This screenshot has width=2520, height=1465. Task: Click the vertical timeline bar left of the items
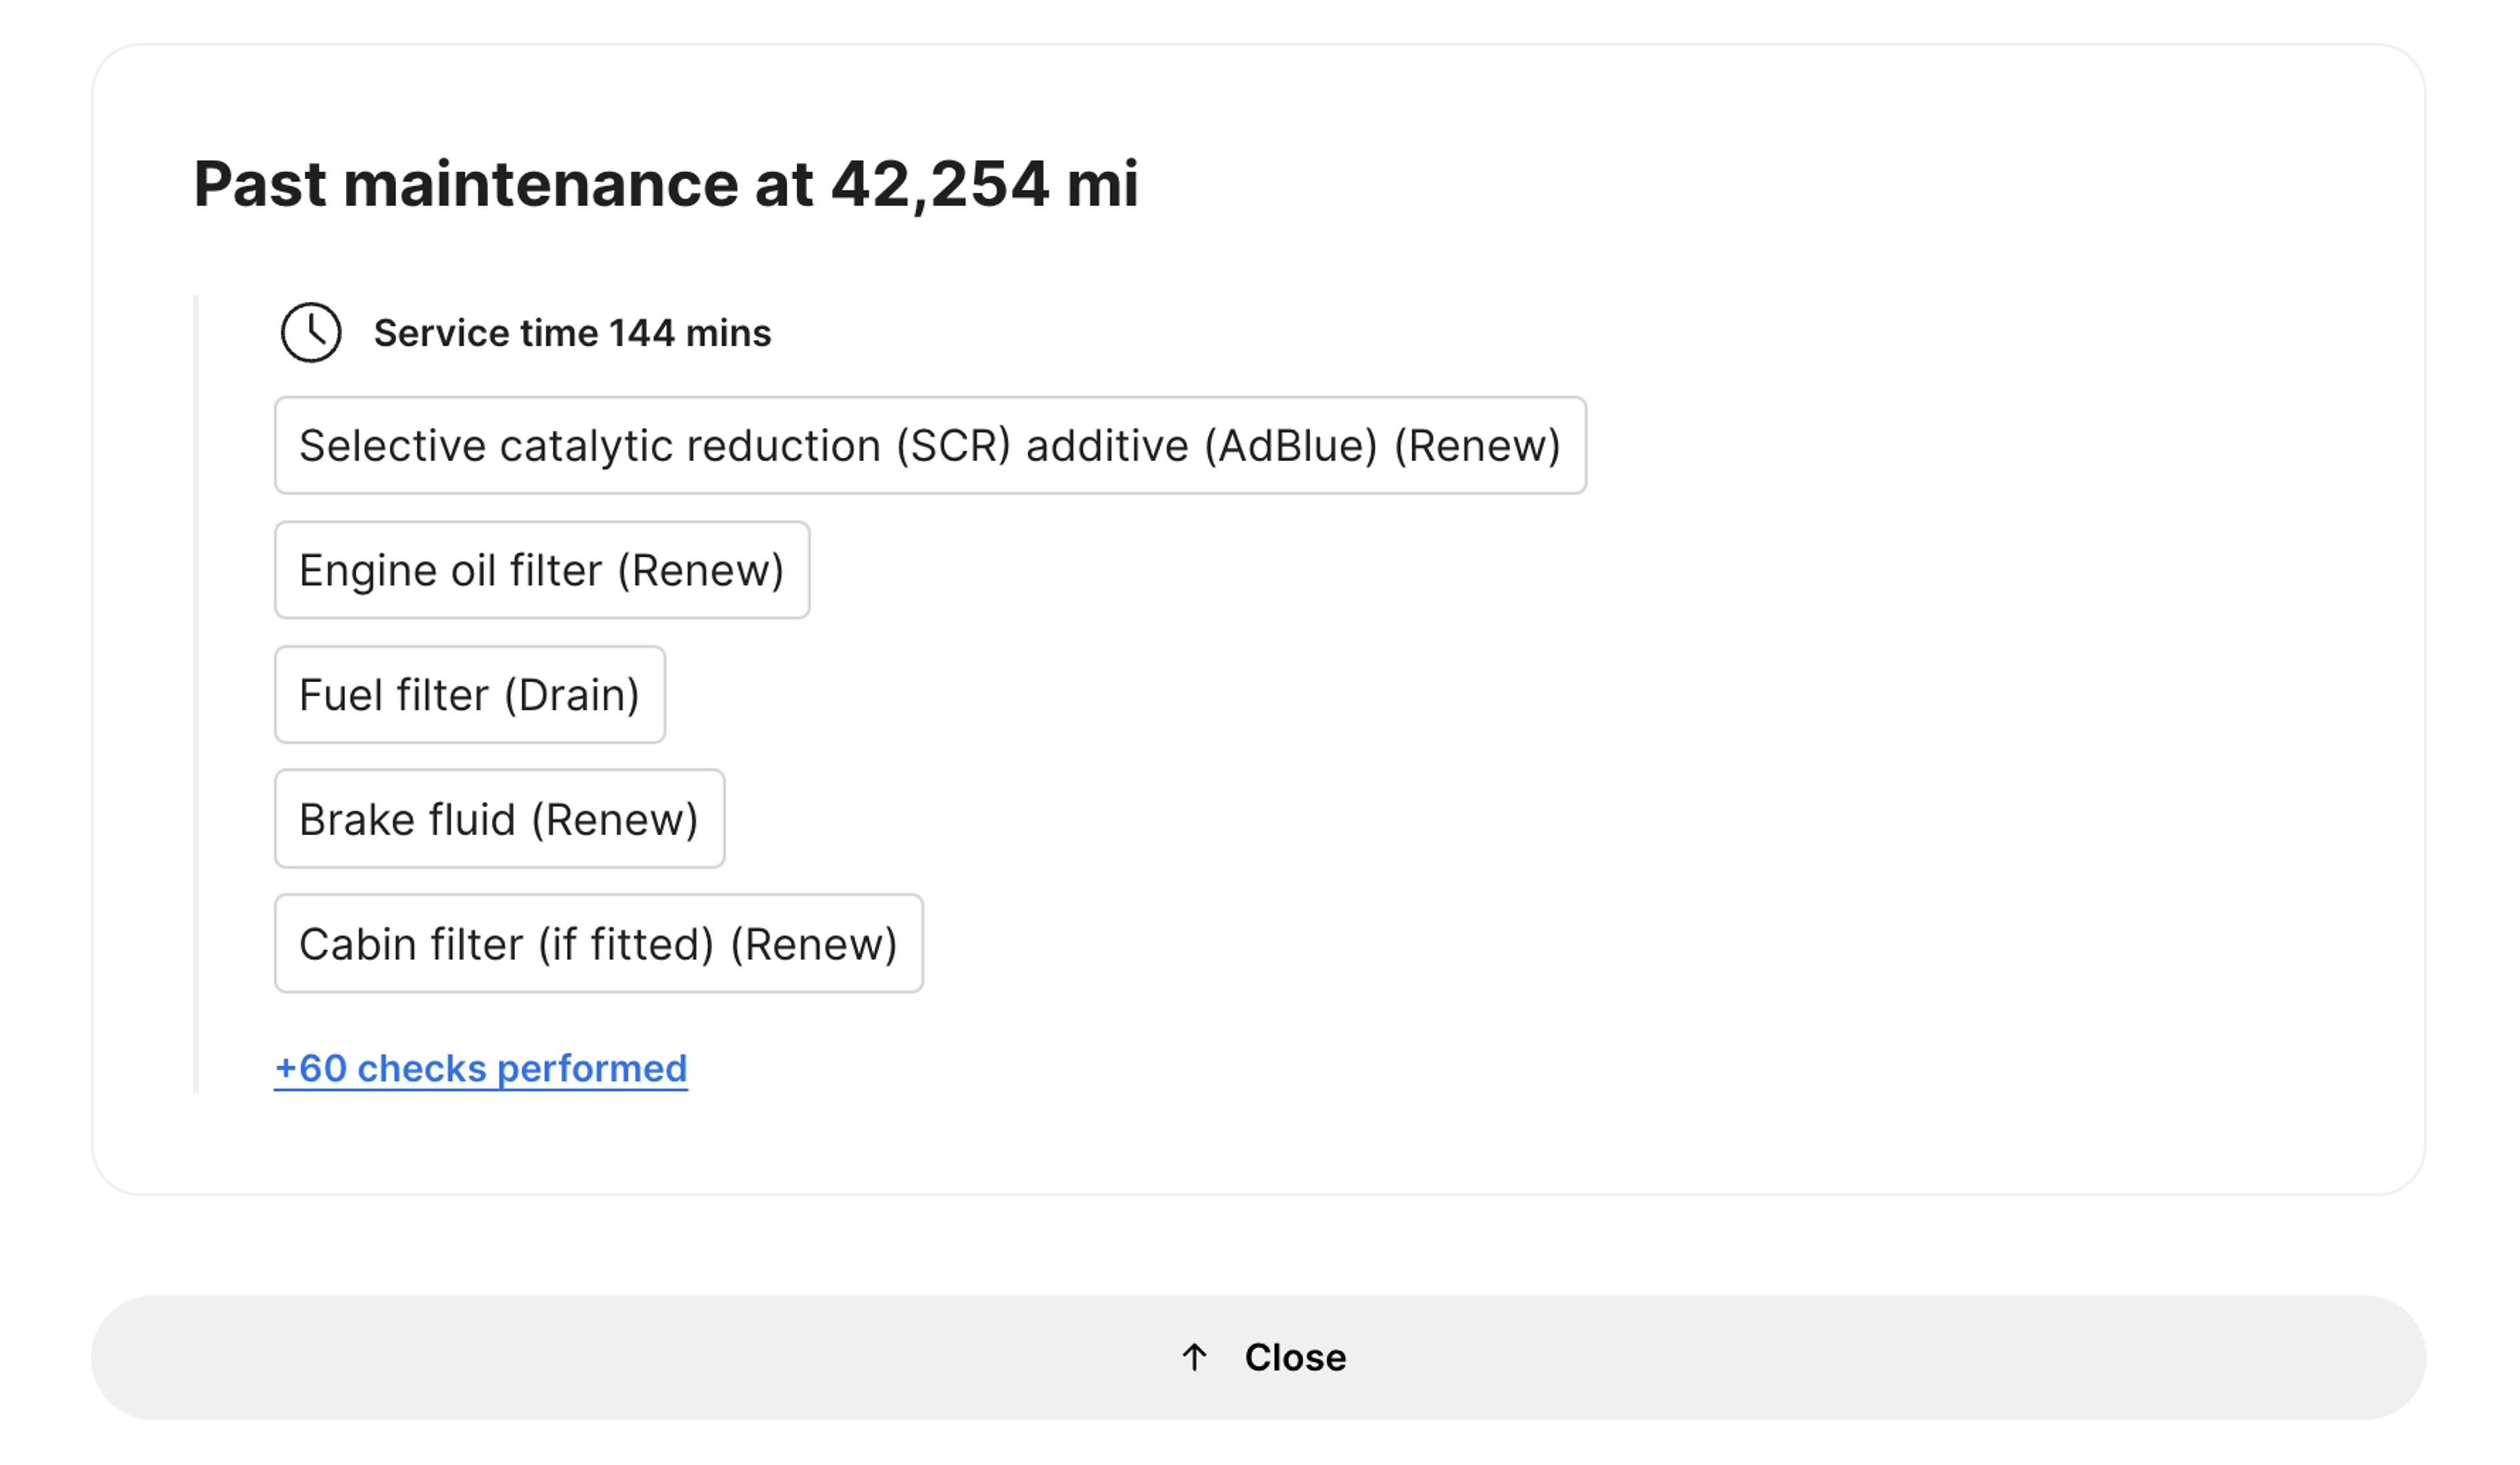pyautogui.click(x=196, y=693)
